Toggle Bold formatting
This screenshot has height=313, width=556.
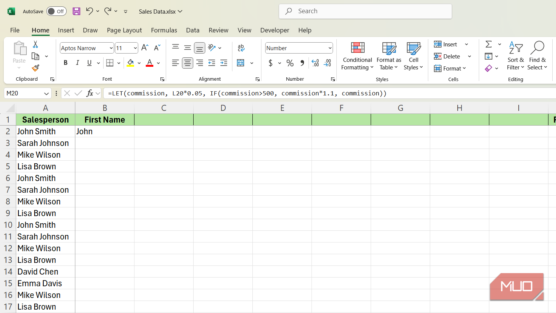click(66, 63)
